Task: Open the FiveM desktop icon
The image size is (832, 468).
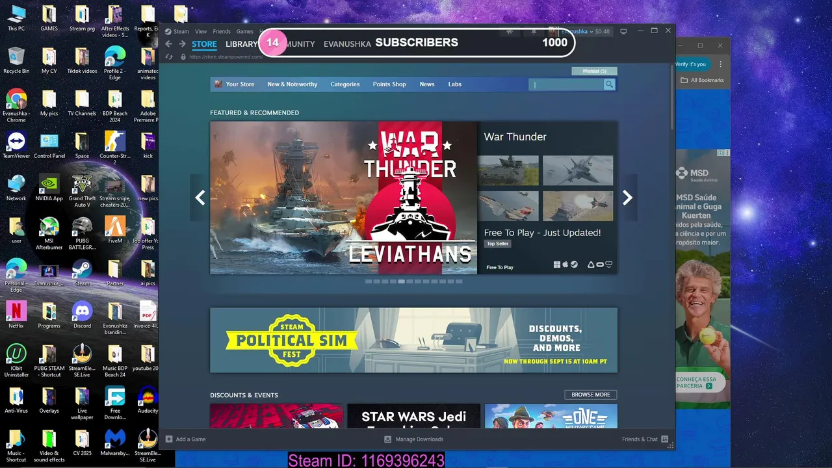Action: tap(115, 229)
